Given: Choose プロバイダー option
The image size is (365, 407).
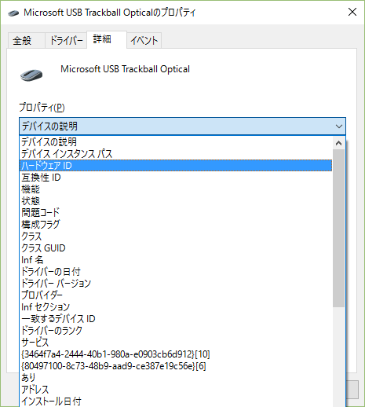Looking at the screenshot, I should [x=176, y=295].
